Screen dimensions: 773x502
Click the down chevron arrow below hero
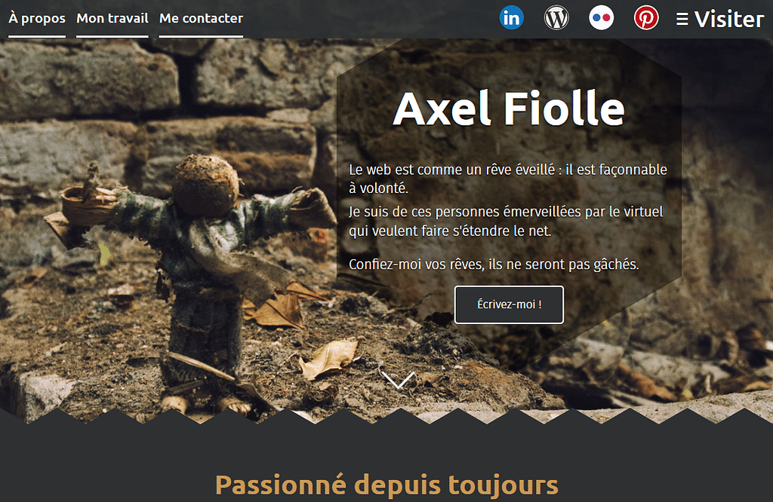point(398,379)
